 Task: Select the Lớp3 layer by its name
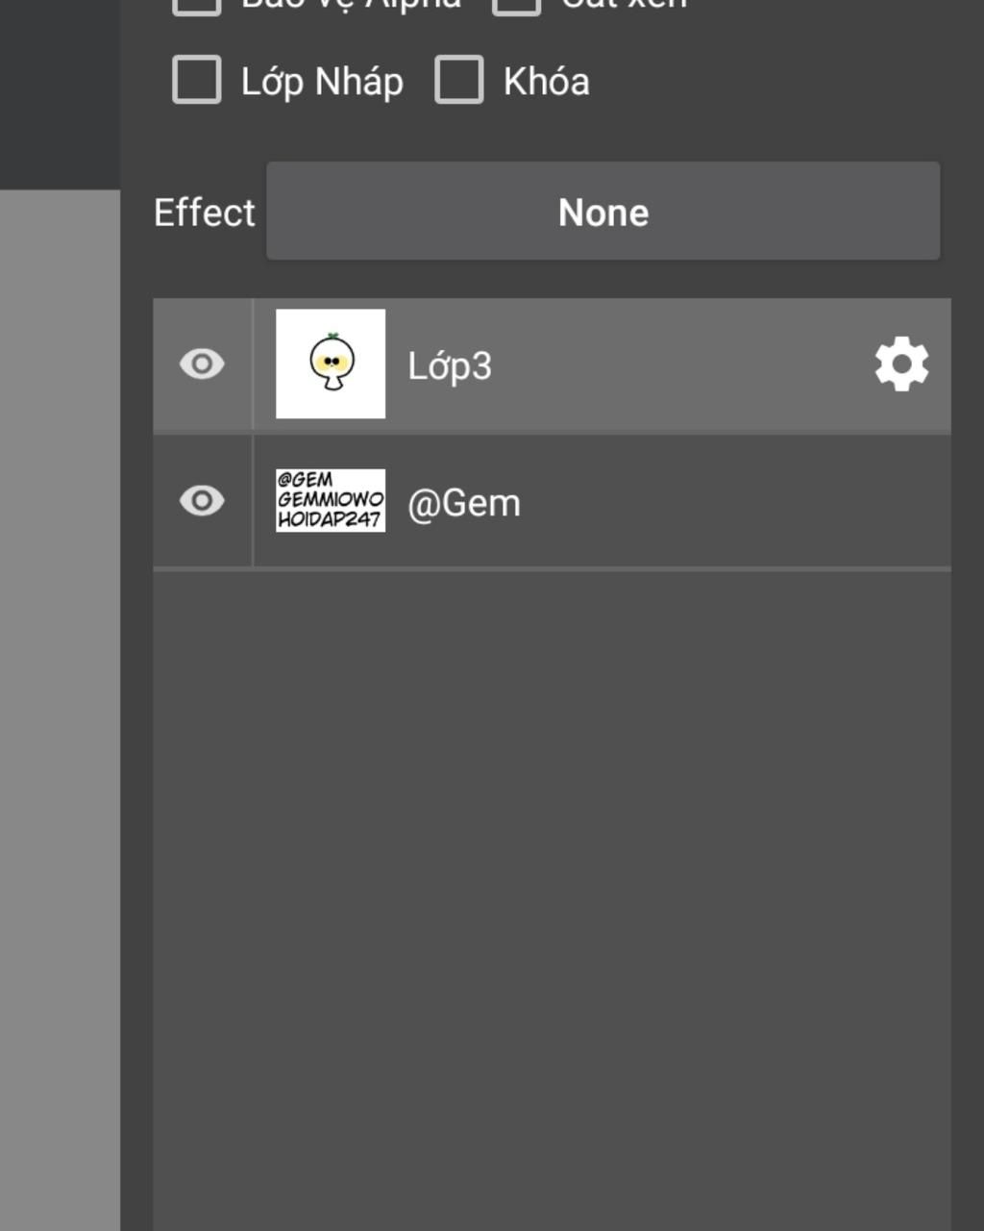[x=450, y=366]
